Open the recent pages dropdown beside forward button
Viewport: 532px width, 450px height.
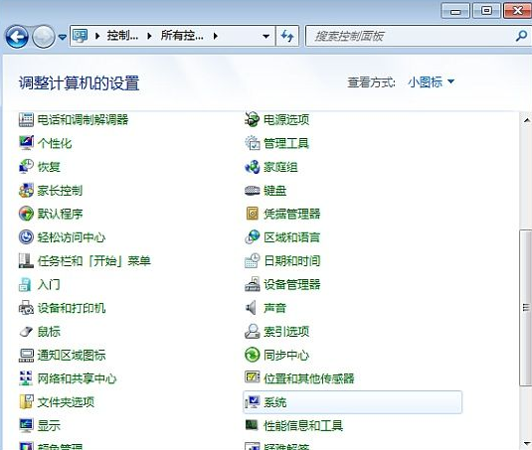[63, 36]
